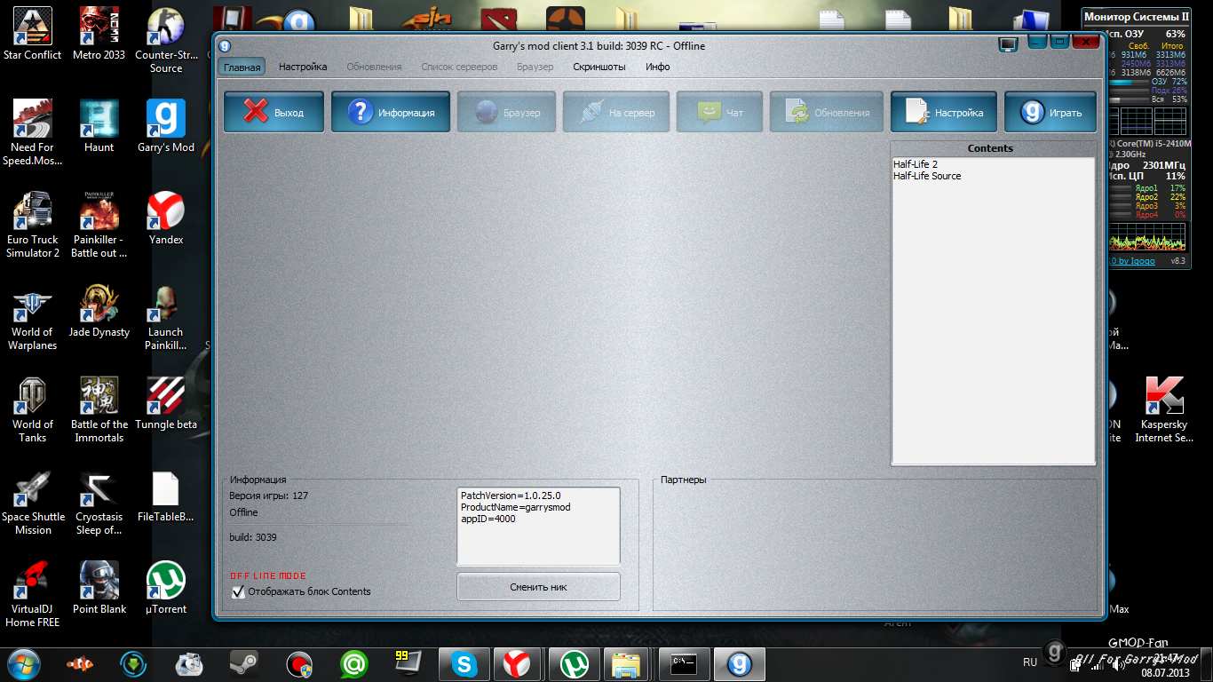Viewport: 1213px width, 682px height.
Task: Select the VirtualDJ Home FREE icon
Action: (33, 595)
